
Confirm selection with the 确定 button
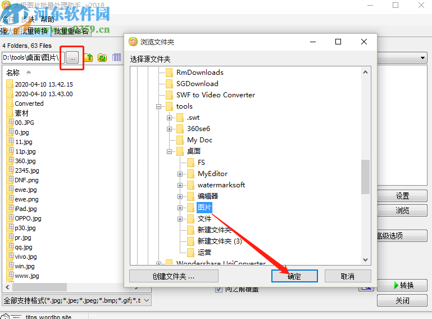[294, 276]
